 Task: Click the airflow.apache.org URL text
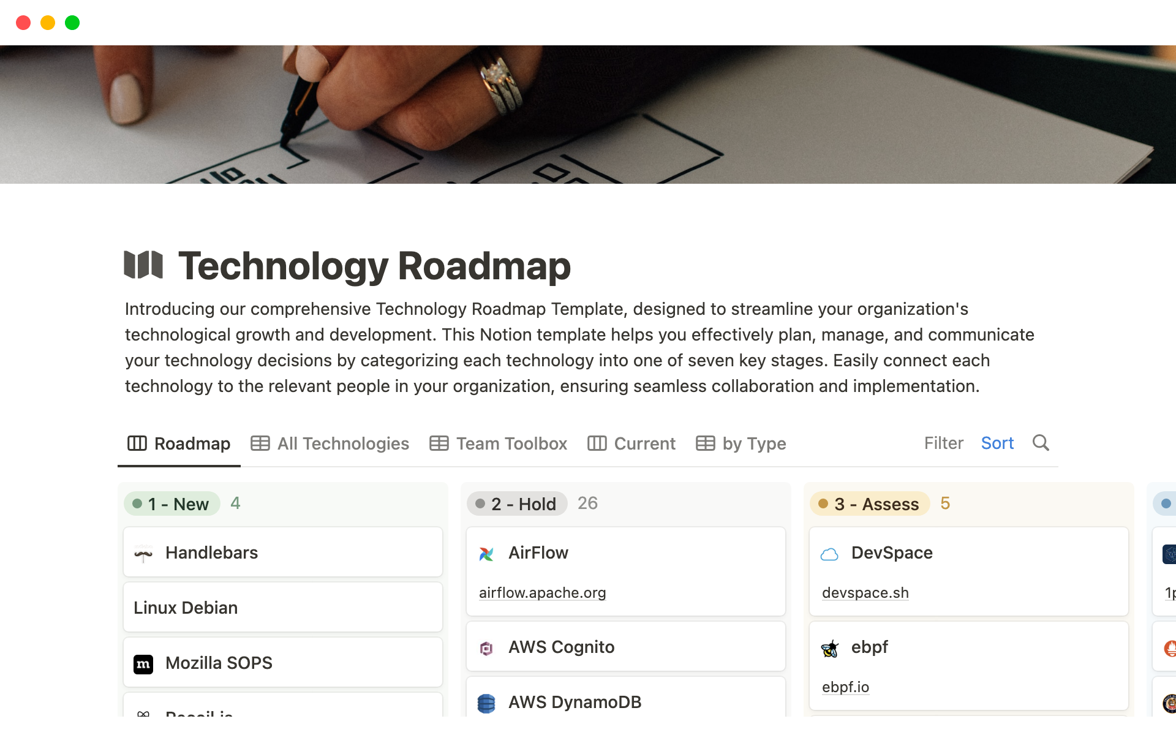[x=542, y=592]
